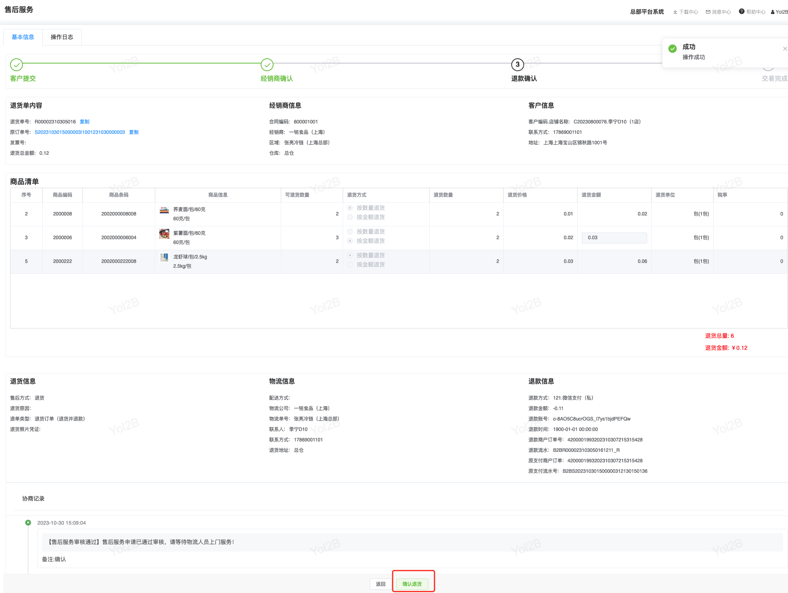Close the success notification popup
This screenshot has width=788, height=593.
click(x=785, y=49)
